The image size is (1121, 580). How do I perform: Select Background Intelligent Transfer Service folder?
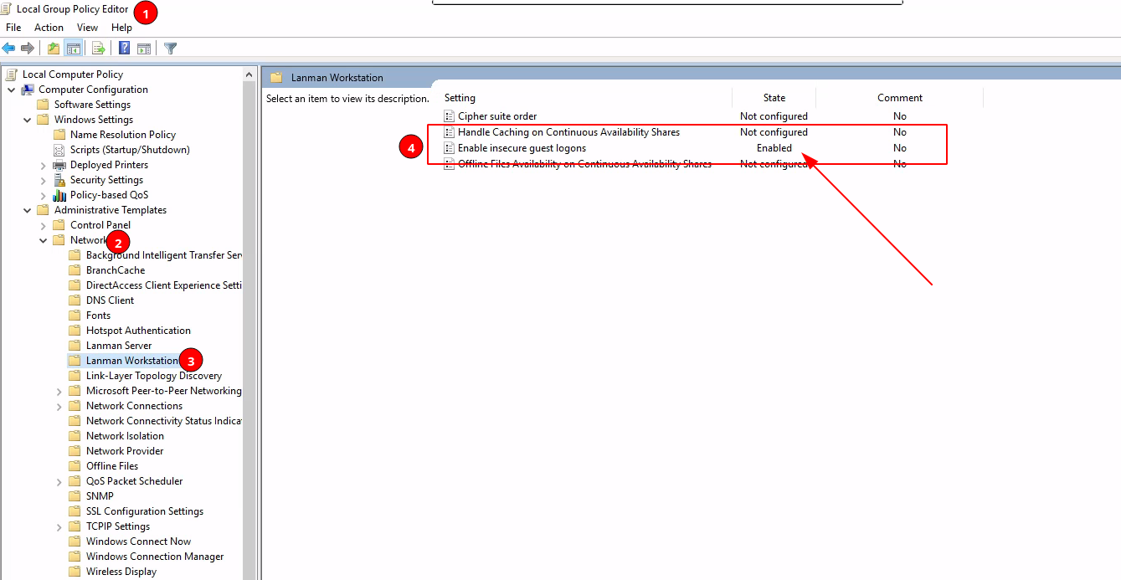[164, 255]
